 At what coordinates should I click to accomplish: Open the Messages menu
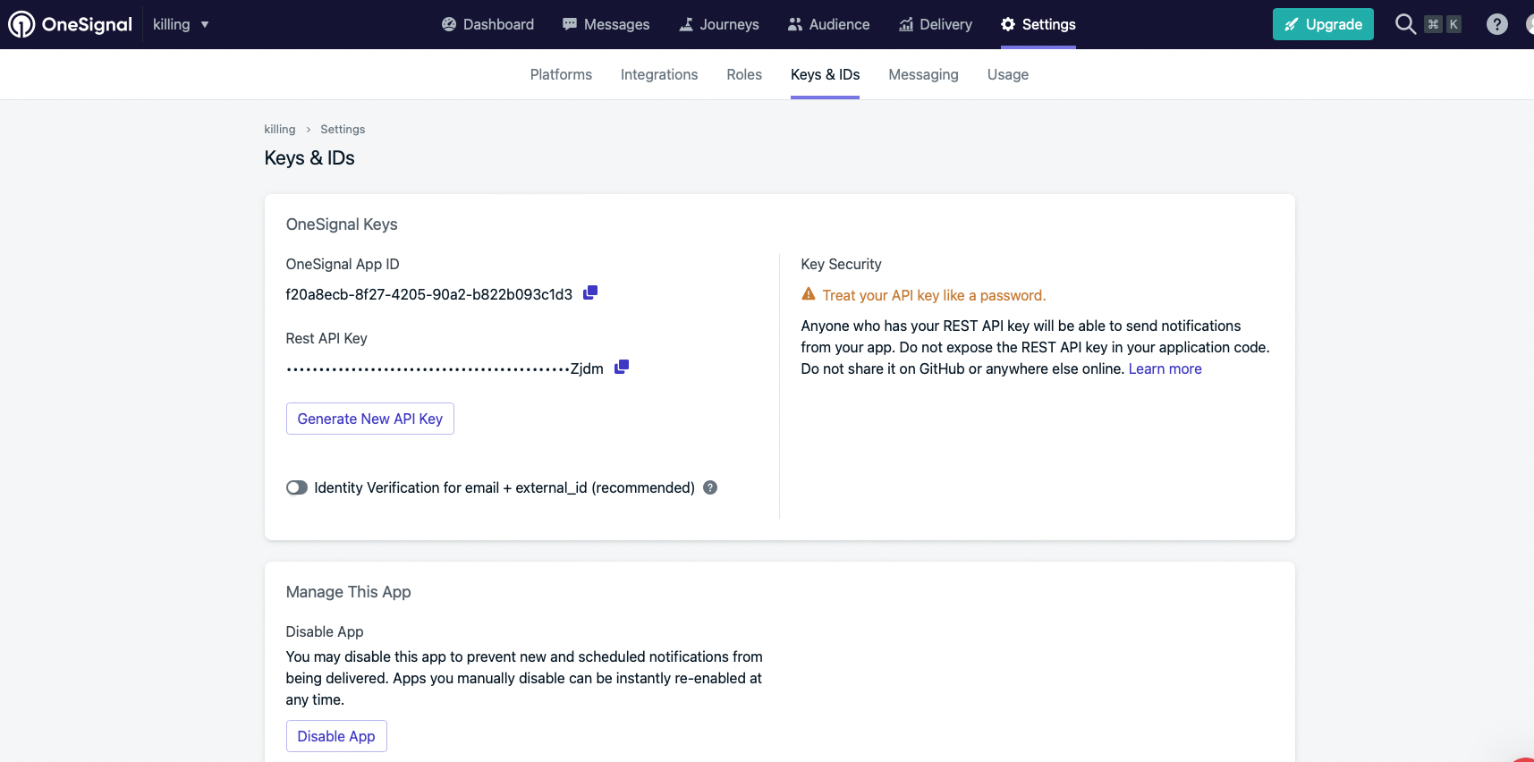tap(606, 24)
